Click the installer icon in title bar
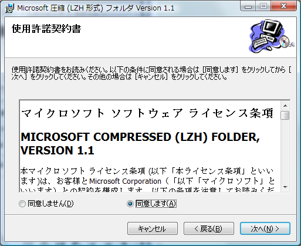 [x=9, y=8]
